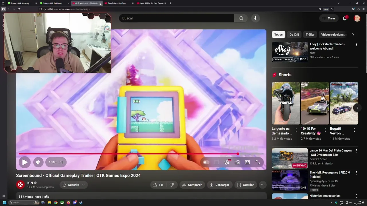The image size is (367, 206).
Task: Start voice search with the microphone
Action: coord(255,18)
